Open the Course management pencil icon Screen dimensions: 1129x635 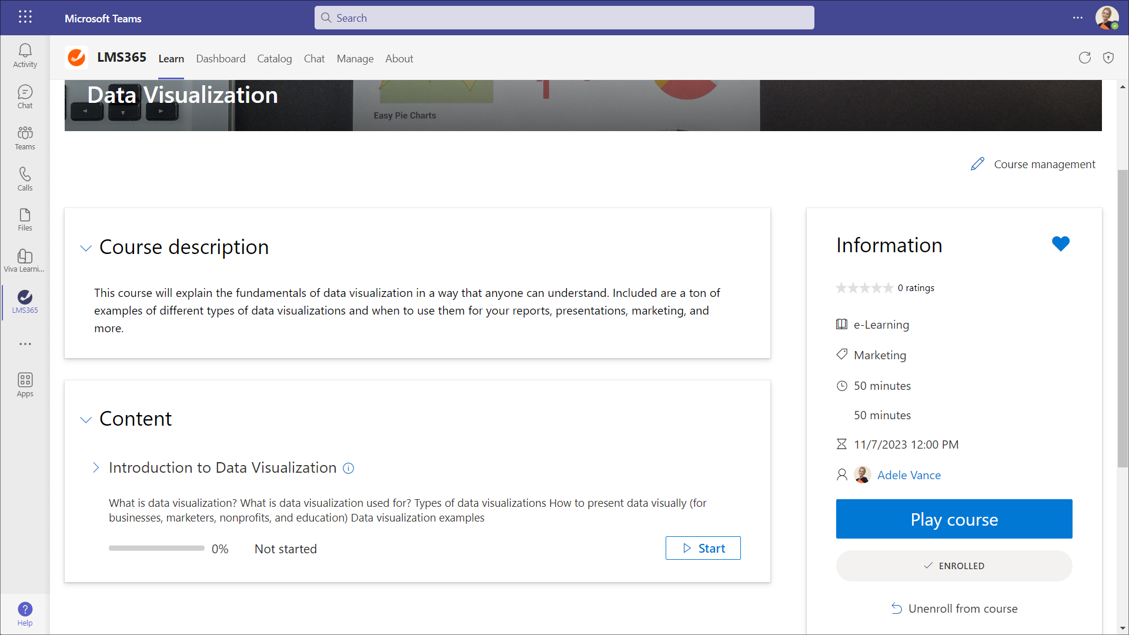[x=978, y=164]
